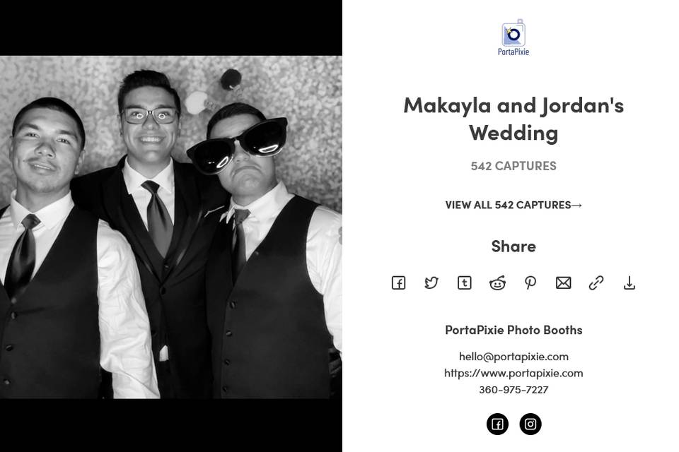Image resolution: width=679 pixels, height=452 pixels.
Task: Visit the https://www.portapixie.com website link
Action: tap(513, 373)
